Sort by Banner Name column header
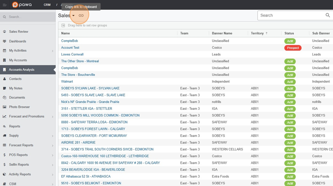Screen dimensions: 333x186 tap(222, 33)
